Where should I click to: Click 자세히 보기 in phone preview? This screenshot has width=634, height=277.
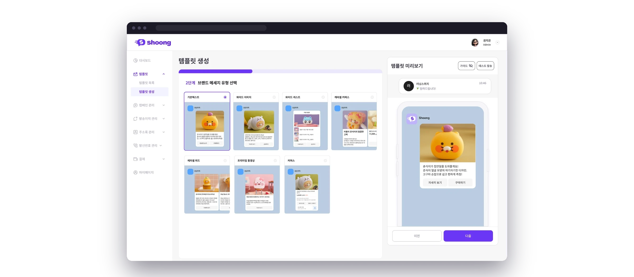tap(435, 183)
